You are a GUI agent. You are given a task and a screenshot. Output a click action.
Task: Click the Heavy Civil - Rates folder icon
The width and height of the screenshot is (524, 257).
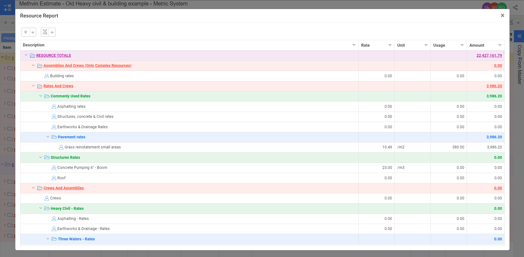[47, 208]
